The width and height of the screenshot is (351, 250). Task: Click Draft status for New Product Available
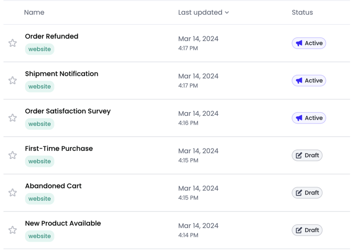pos(307,230)
